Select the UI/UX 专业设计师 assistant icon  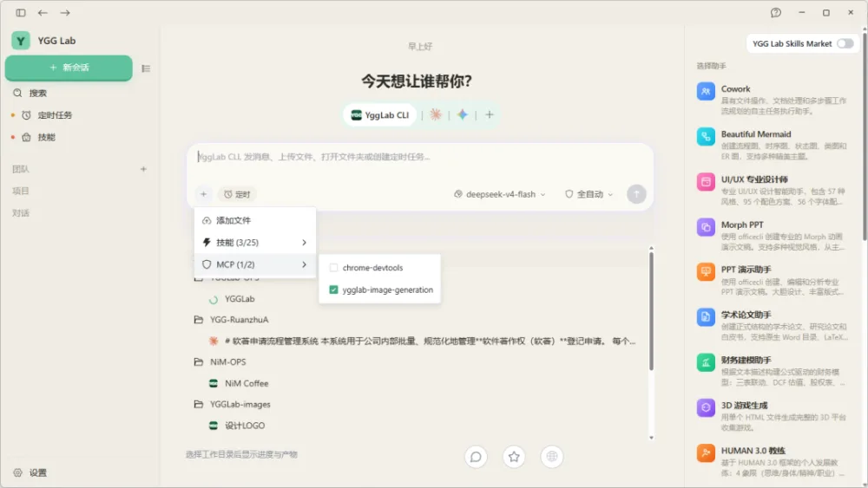coord(705,182)
